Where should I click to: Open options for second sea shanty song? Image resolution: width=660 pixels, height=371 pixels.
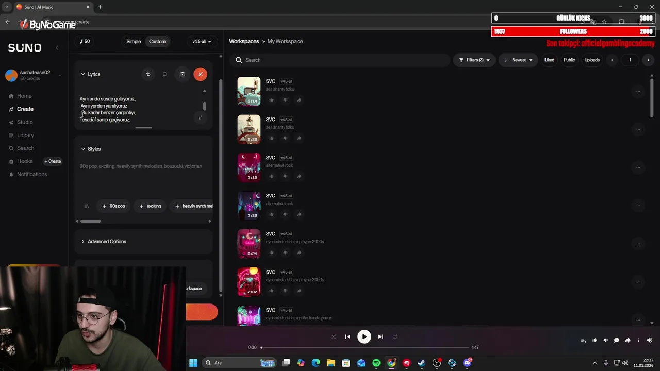[638, 129]
